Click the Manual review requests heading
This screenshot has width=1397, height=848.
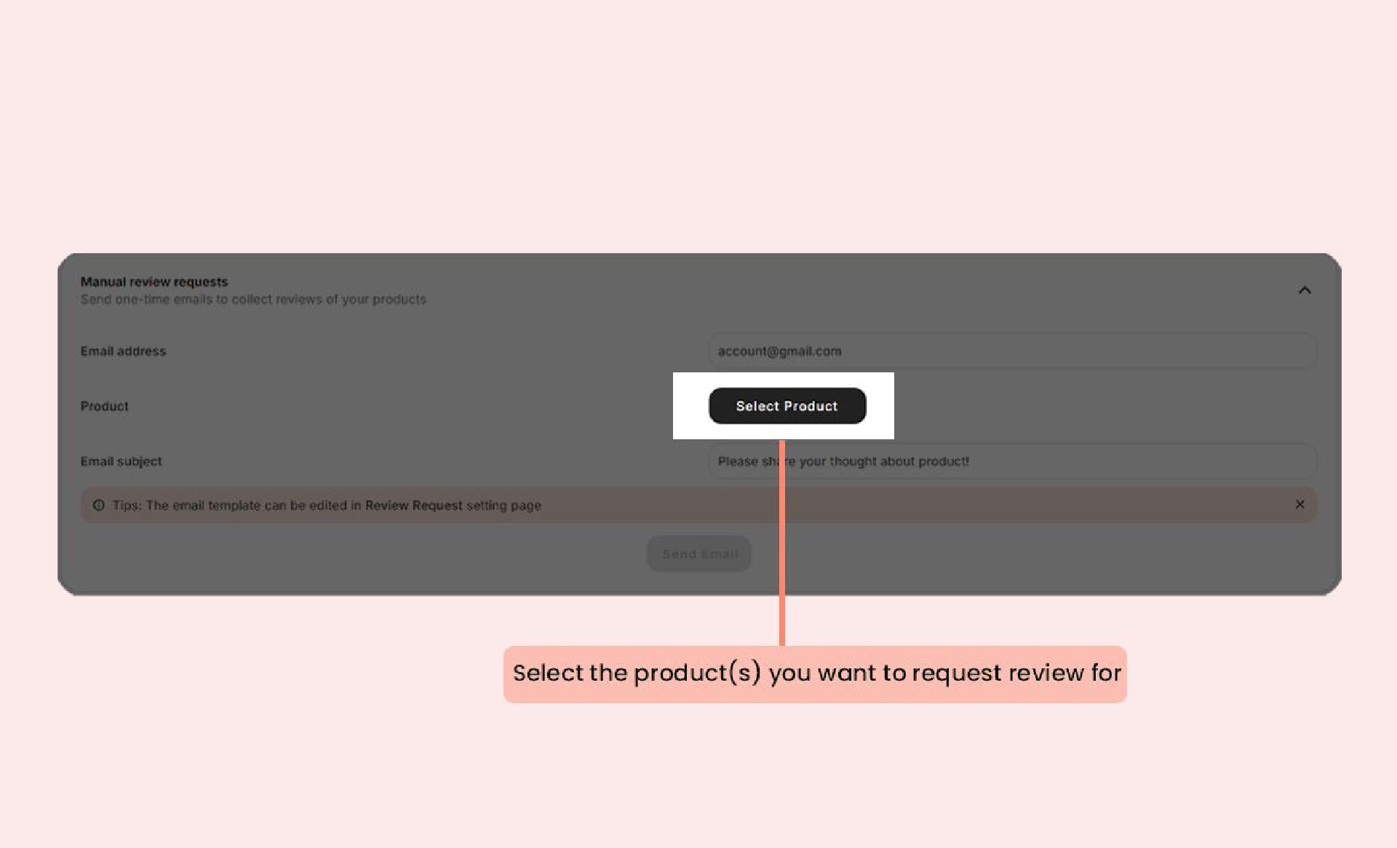[x=154, y=281]
